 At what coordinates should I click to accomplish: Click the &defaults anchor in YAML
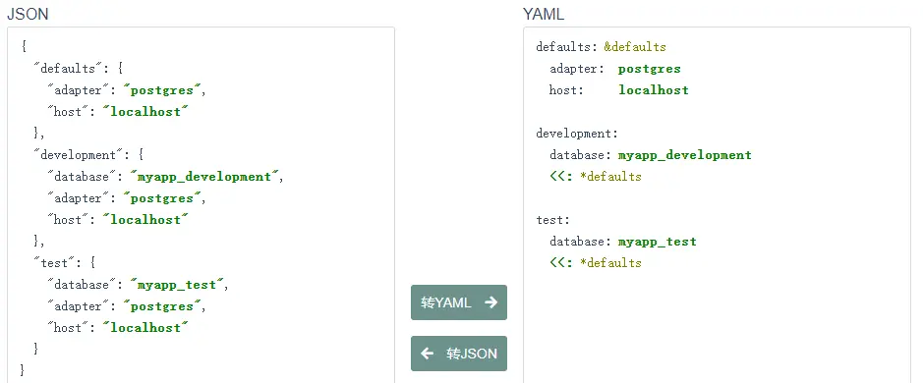coord(635,46)
